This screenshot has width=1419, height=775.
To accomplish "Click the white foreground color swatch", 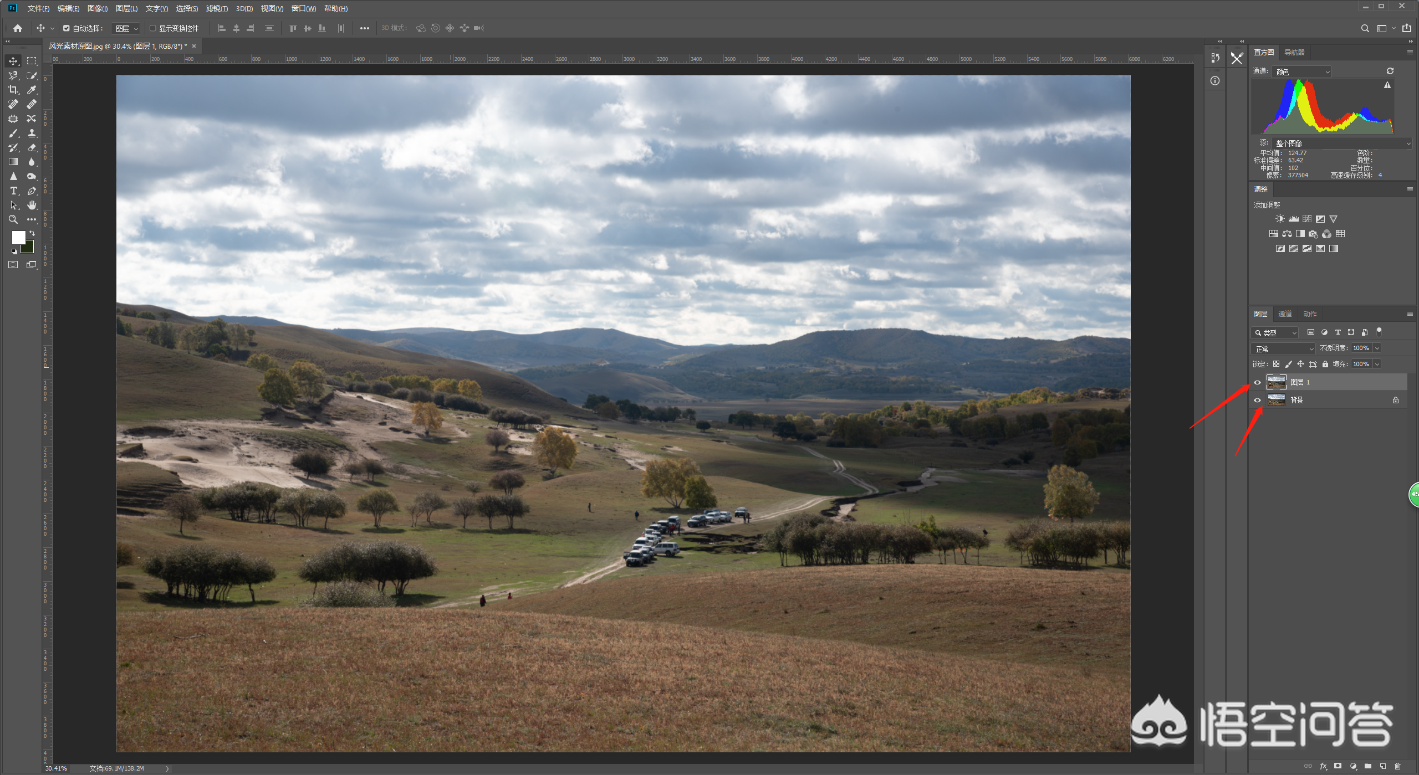I will (18, 237).
